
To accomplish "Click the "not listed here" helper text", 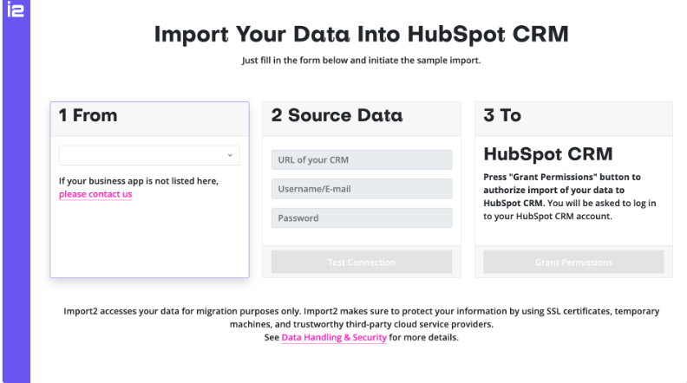I will [139, 181].
